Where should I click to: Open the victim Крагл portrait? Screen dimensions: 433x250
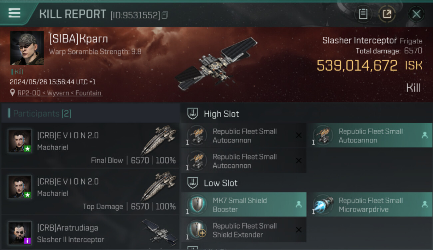click(27, 48)
